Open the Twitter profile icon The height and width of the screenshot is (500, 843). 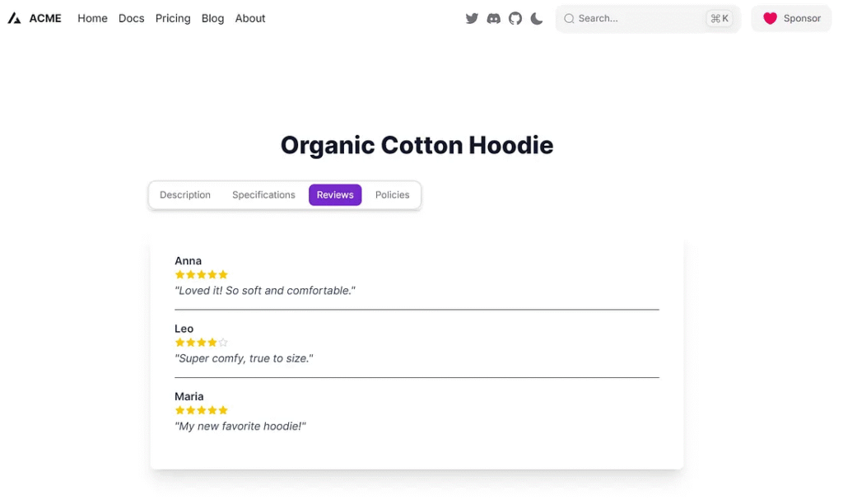tap(472, 18)
